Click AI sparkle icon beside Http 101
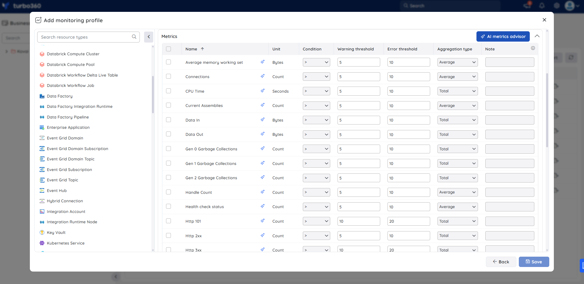 [262, 221]
